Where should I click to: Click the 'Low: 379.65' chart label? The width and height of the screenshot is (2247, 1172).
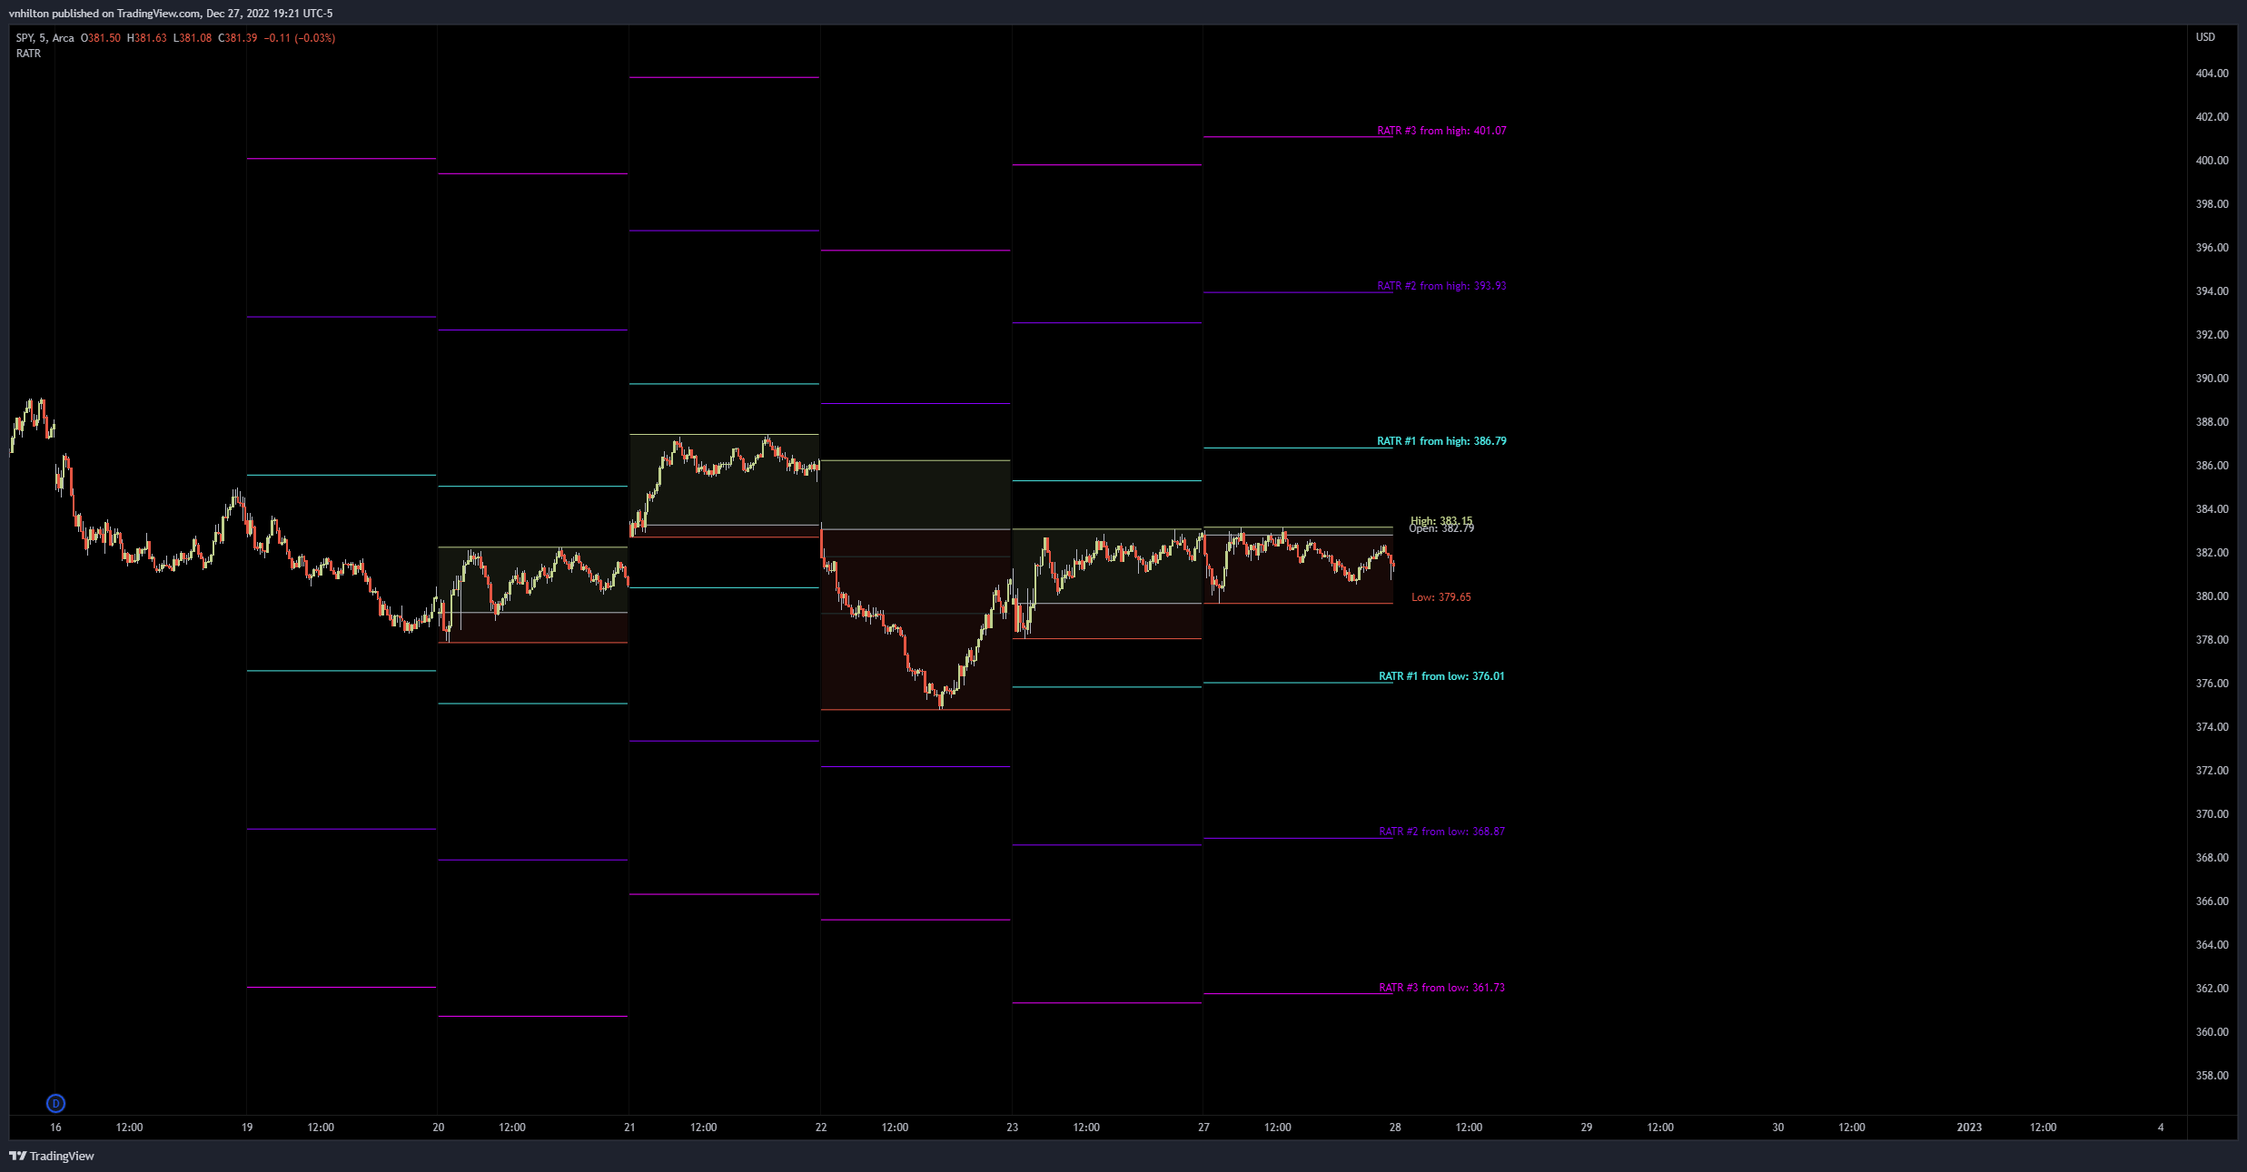coord(1441,597)
